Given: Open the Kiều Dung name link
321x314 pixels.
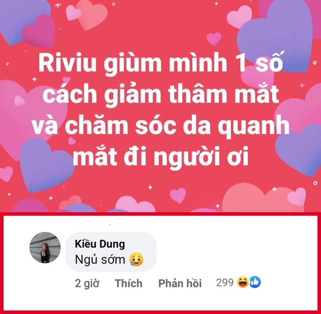Looking at the screenshot, I should [x=100, y=244].
